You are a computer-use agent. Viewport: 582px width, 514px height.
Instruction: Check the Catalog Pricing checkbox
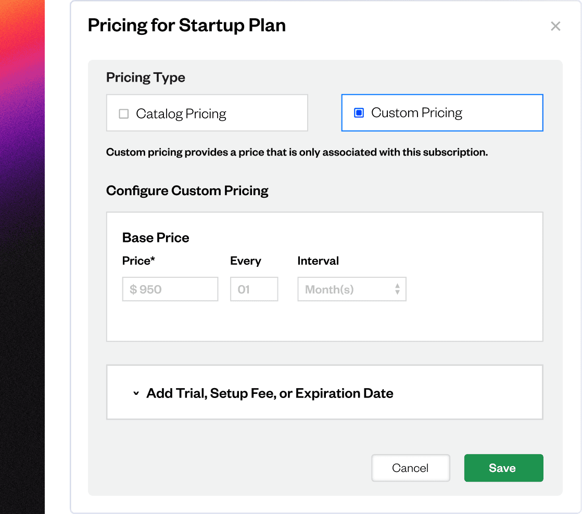tap(123, 113)
